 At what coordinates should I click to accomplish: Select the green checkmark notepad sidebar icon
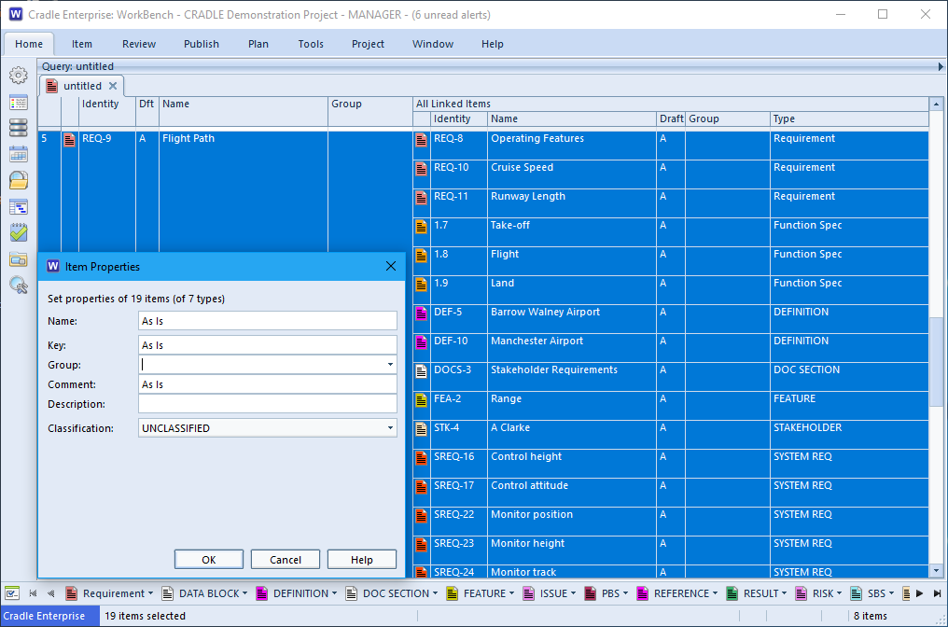[x=18, y=232]
